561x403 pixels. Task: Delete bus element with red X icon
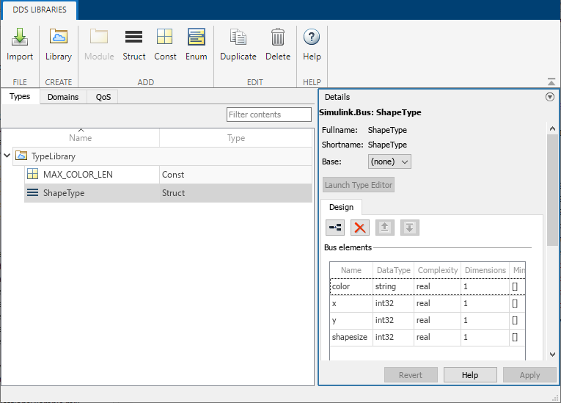pyautogui.click(x=359, y=228)
